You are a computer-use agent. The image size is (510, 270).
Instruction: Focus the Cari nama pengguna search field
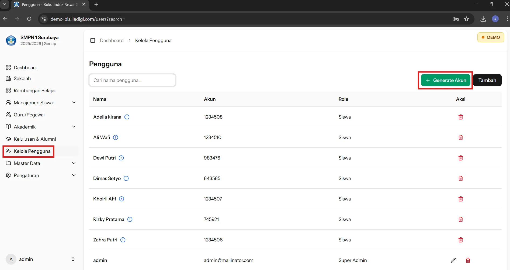(132, 80)
